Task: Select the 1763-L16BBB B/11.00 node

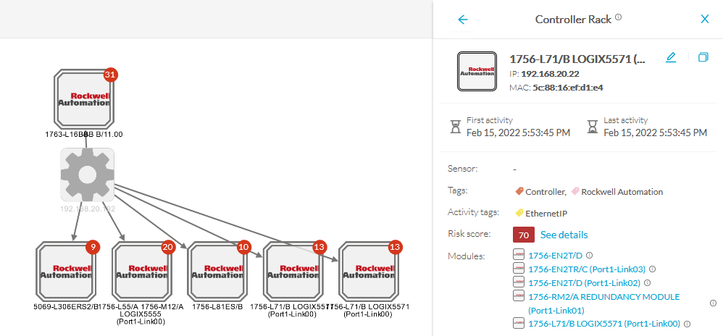Action: 84,99
